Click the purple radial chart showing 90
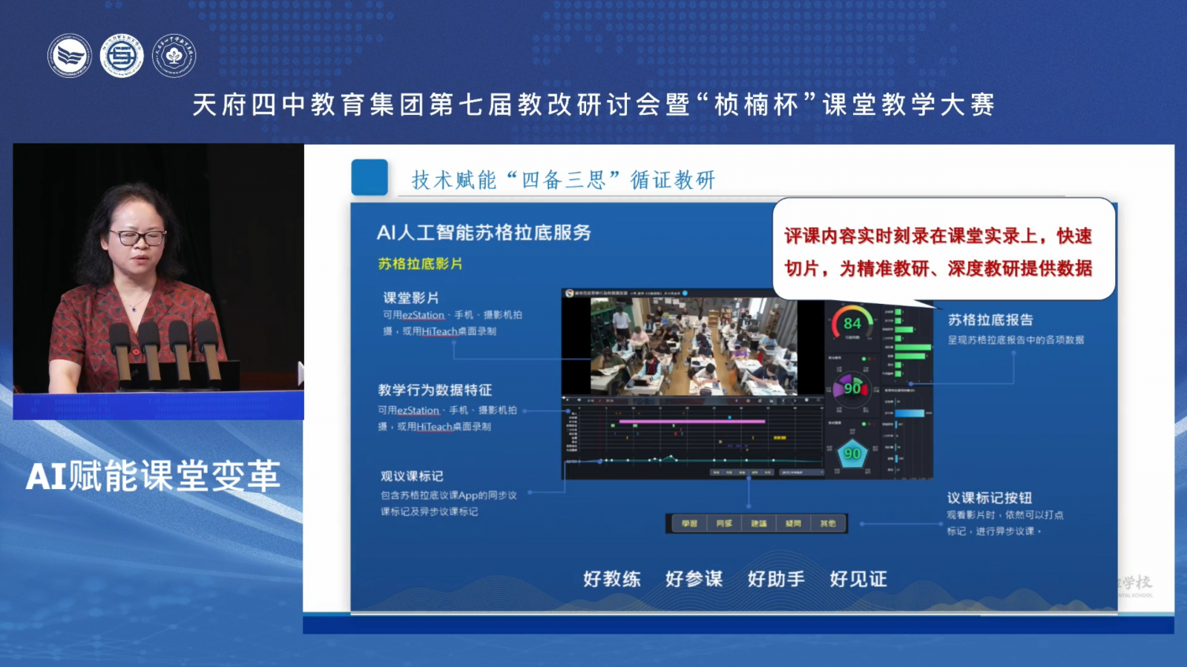 point(852,388)
